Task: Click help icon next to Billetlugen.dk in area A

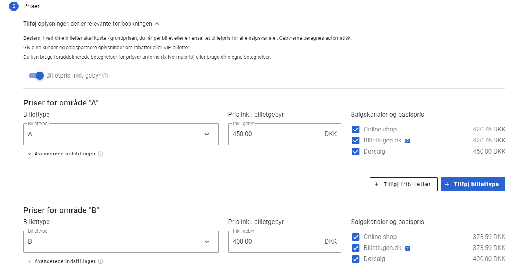Action: (408, 141)
